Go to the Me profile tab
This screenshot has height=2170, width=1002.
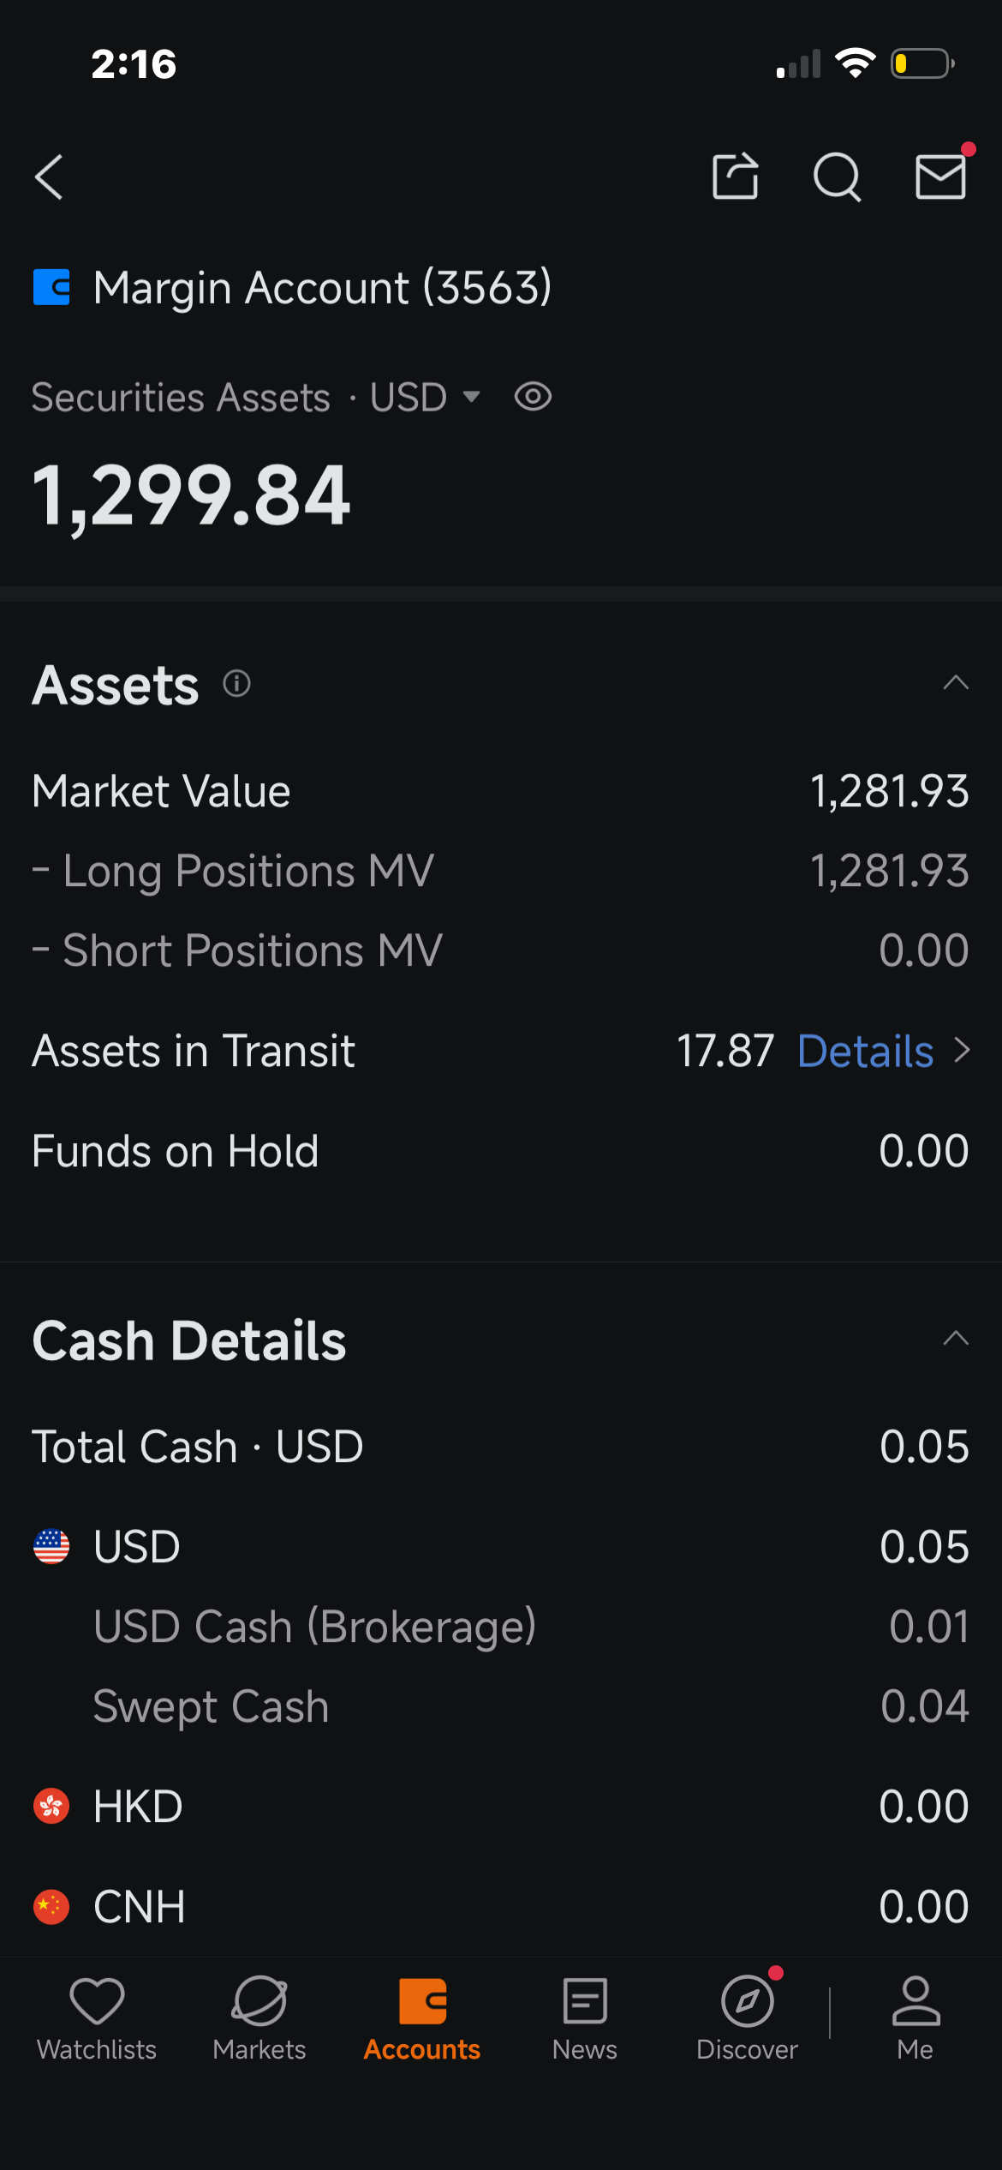(916, 2018)
